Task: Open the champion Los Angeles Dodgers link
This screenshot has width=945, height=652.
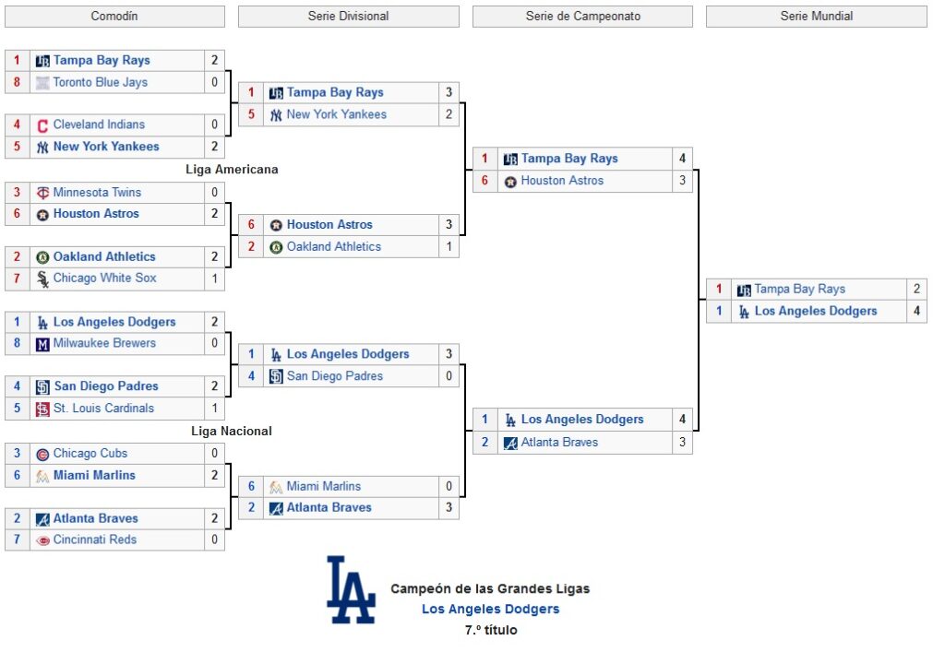Action: pyautogui.click(x=490, y=609)
